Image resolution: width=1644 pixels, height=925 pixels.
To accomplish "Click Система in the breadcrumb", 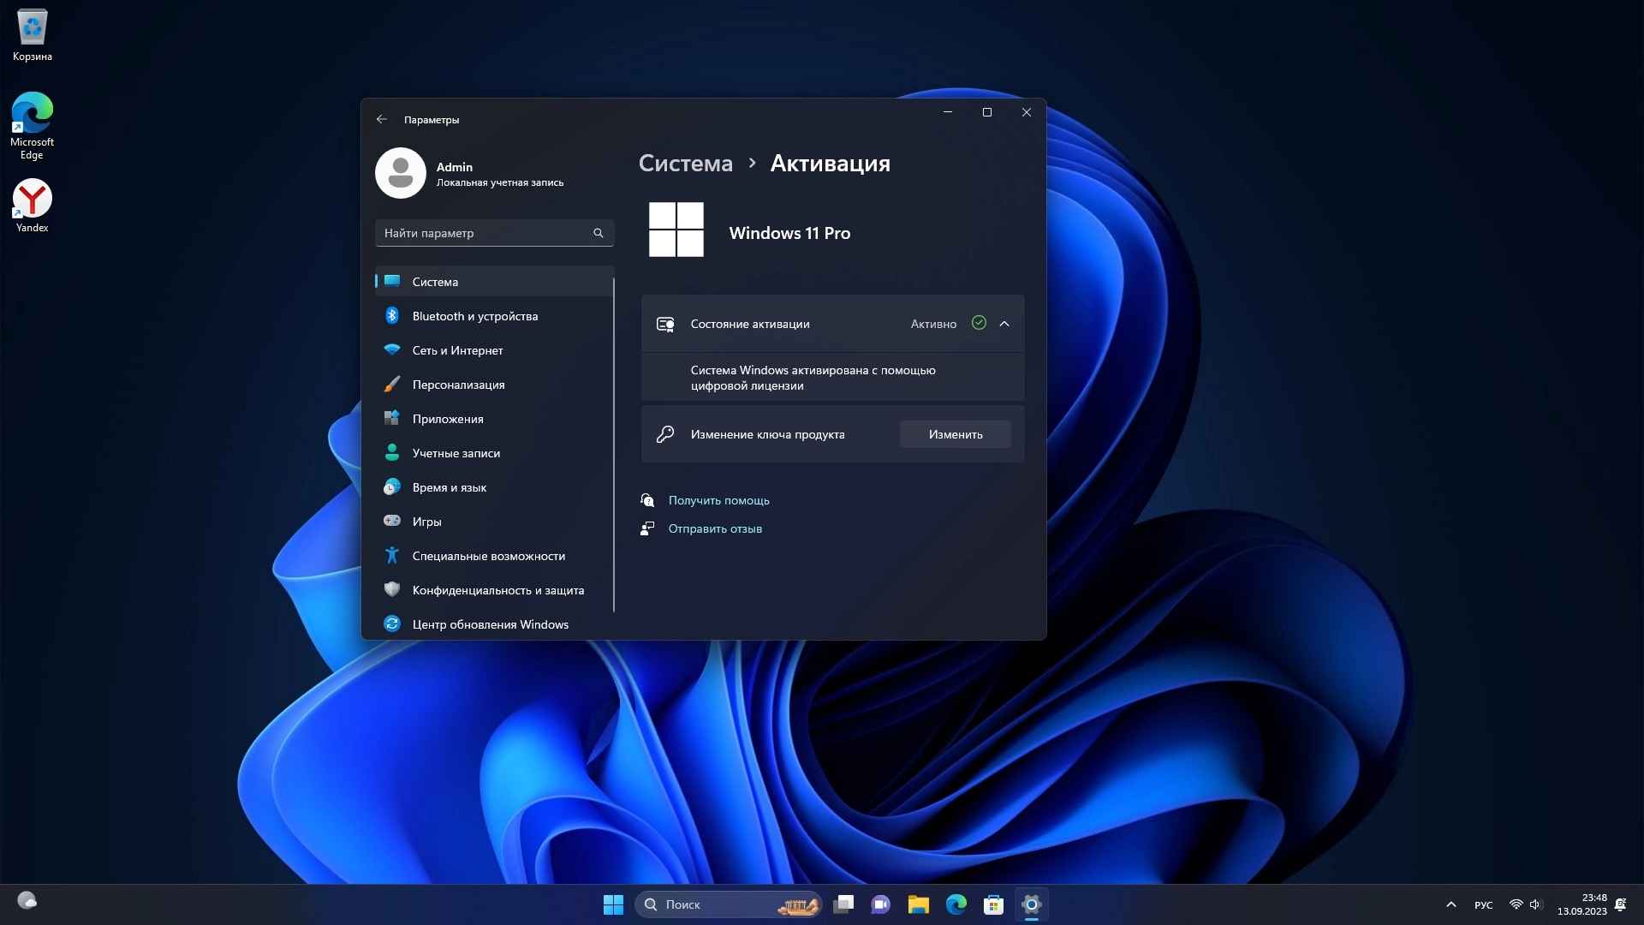I will tap(685, 164).
